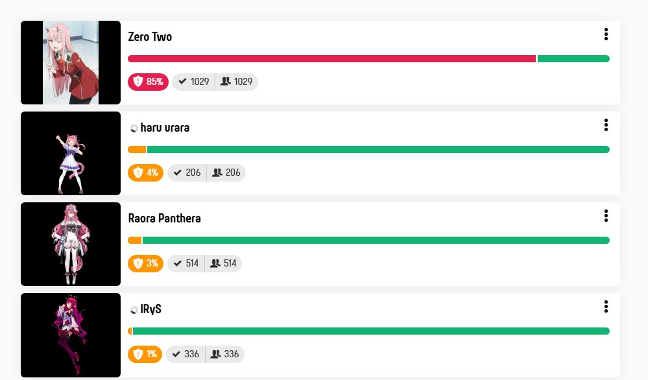Click the orange 4% shield badge
Viewport: 648px width, 380px height.
(x=145, y=172)
